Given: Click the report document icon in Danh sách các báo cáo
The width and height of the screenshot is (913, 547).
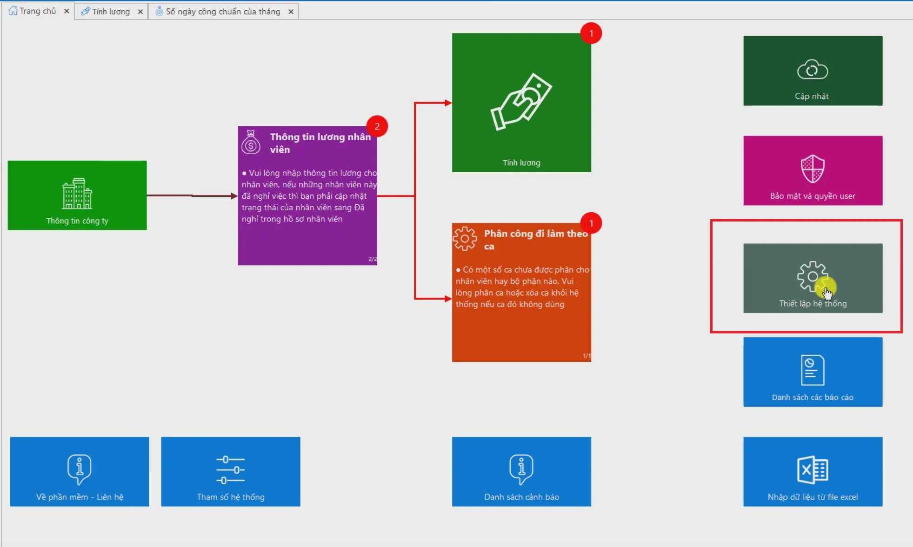Looking at the screenshot, I should (x=813, y=370).
